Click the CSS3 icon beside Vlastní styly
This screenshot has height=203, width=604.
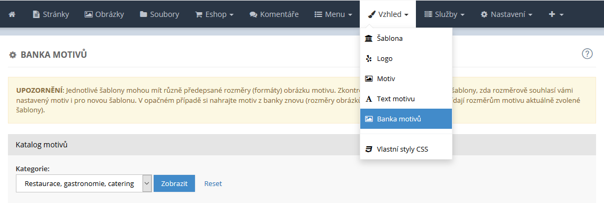[x=369, y=149]
